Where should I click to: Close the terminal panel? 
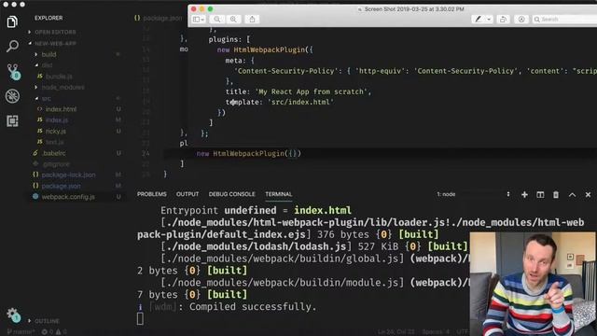pos(588,195)
